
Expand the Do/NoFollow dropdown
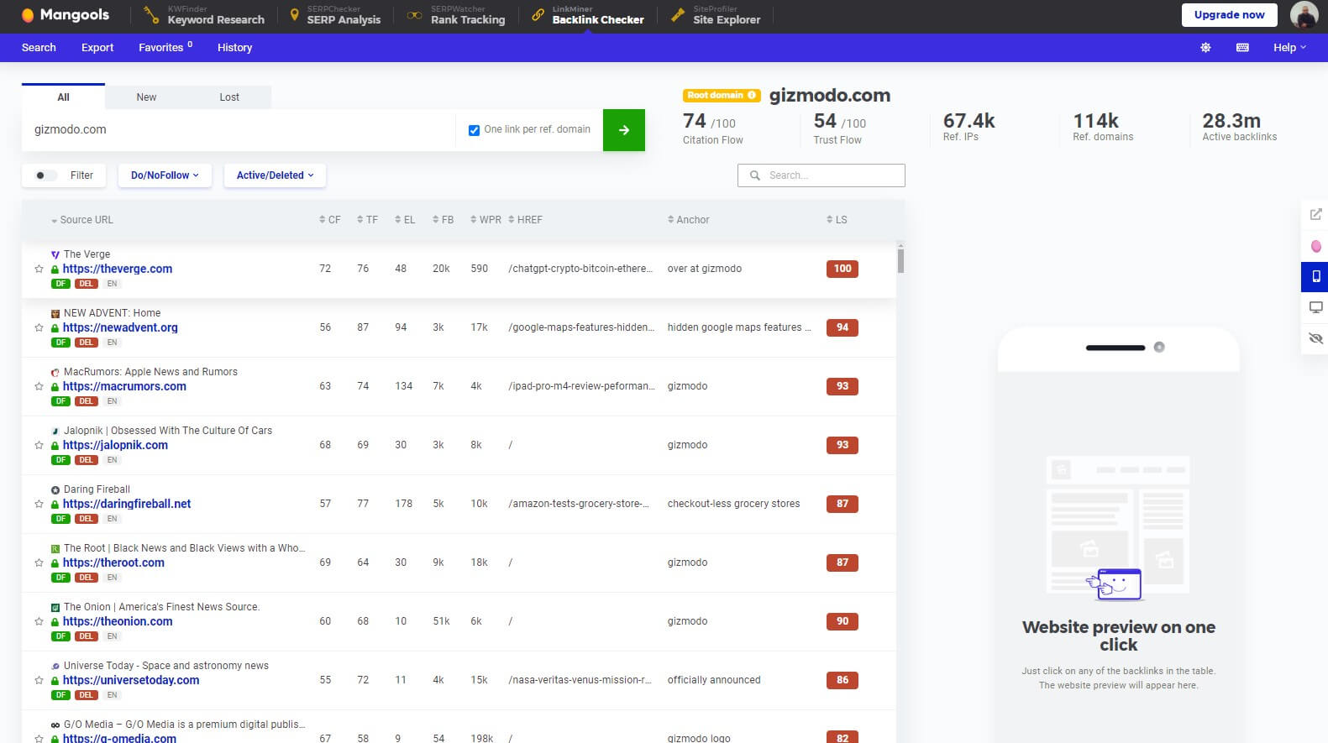click(x=165, y=175)
